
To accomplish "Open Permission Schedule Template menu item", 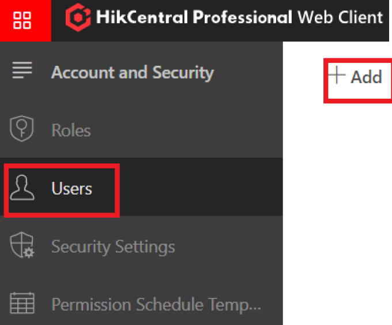I will (156, 305).
